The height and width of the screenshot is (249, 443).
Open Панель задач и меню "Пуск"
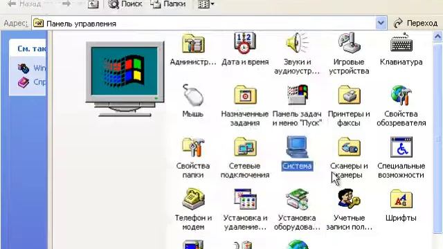click(297, 95)
